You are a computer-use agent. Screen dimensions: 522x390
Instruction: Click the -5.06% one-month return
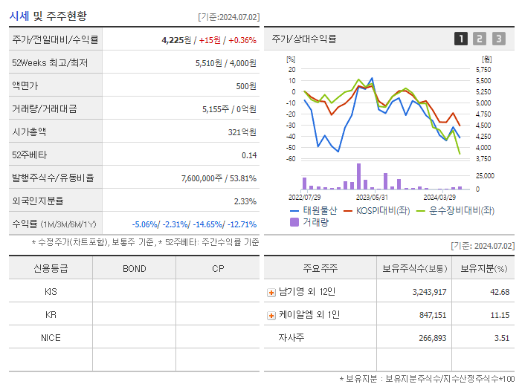pos(144,224)
